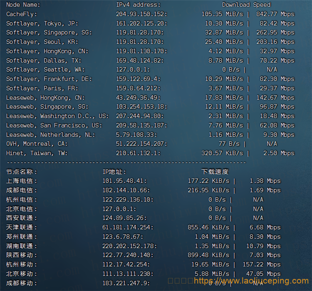Image resolution: width=312 pixels, height=291 pixels.
Task: Click the "Node Name:" header text
Action: tap(23, 5)
